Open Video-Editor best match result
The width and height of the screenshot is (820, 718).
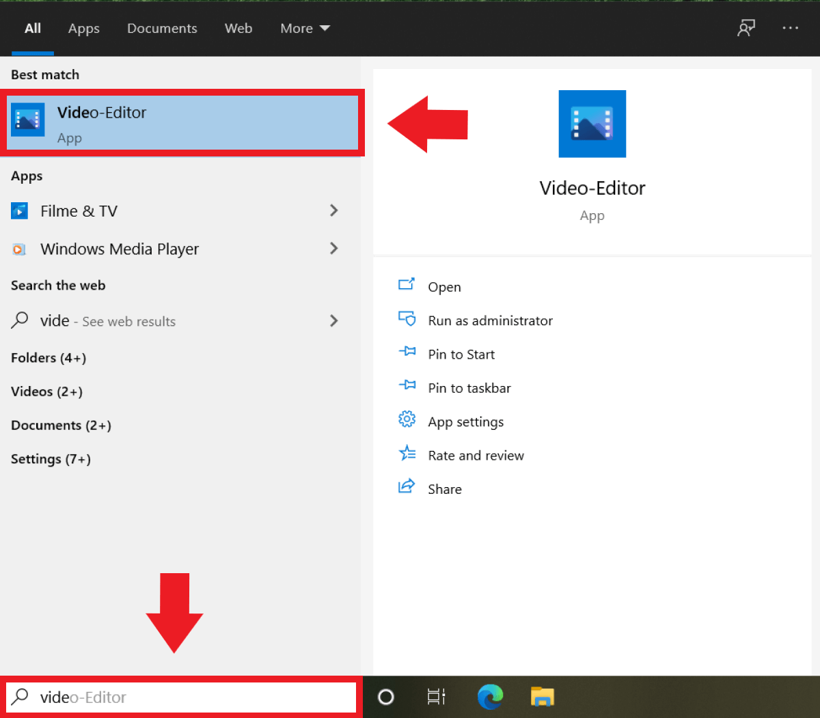(182, 123)
